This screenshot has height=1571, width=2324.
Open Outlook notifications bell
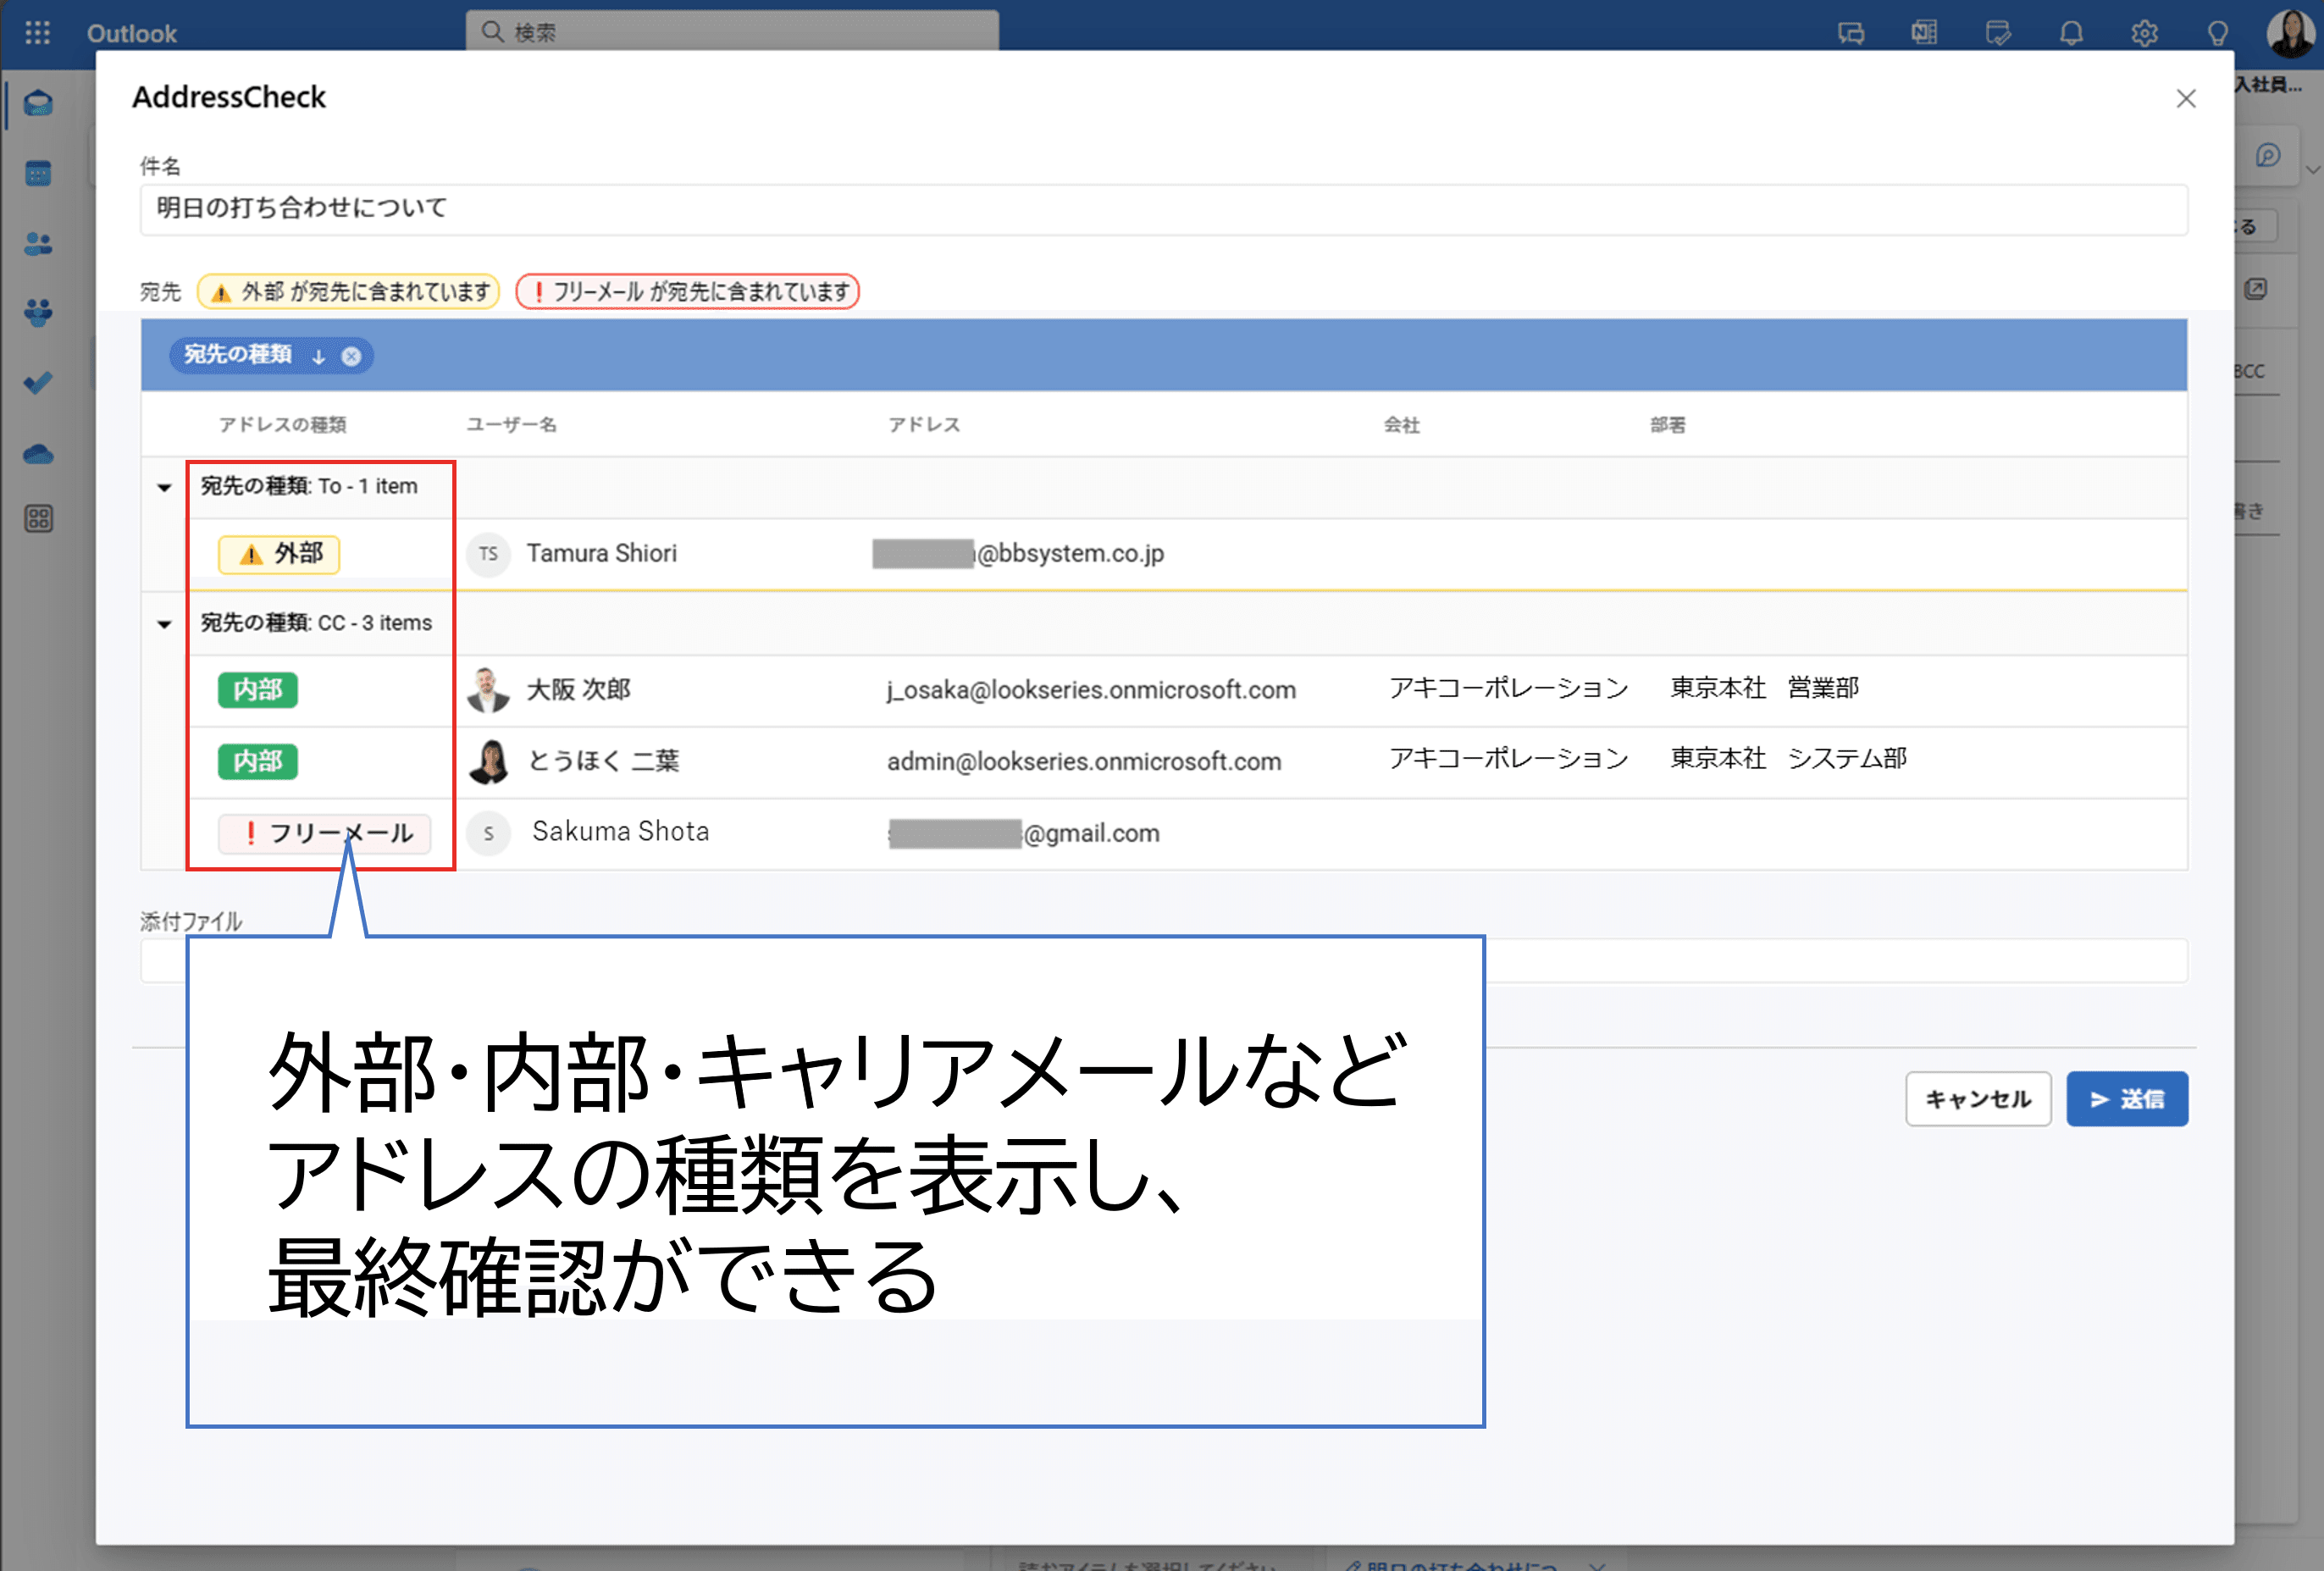click(2071, 32)
